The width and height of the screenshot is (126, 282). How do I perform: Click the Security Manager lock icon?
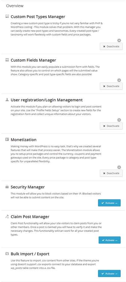7,187
